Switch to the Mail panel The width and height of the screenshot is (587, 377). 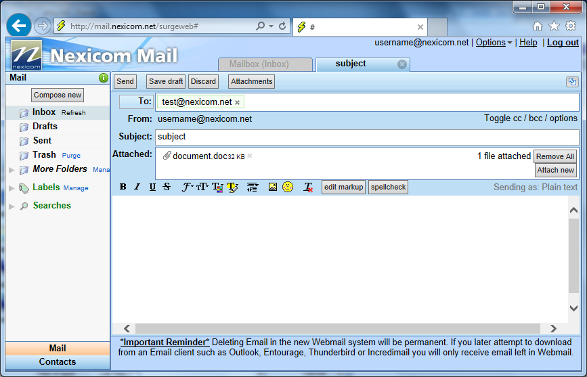pyautogui.click(x=58, y=349)
